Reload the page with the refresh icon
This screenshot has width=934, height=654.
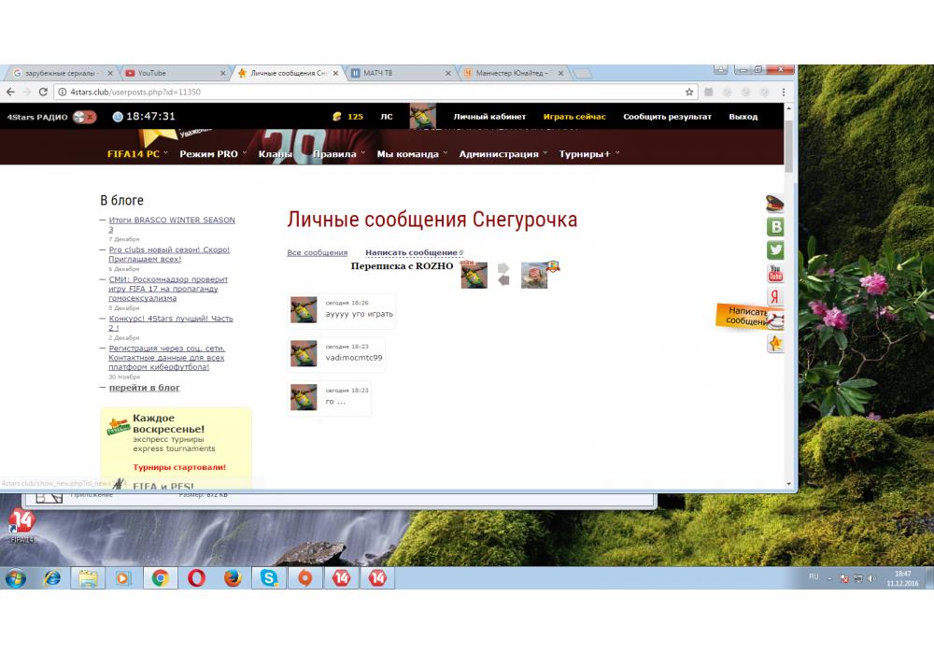pyautogui.click(x=43, y=92)
